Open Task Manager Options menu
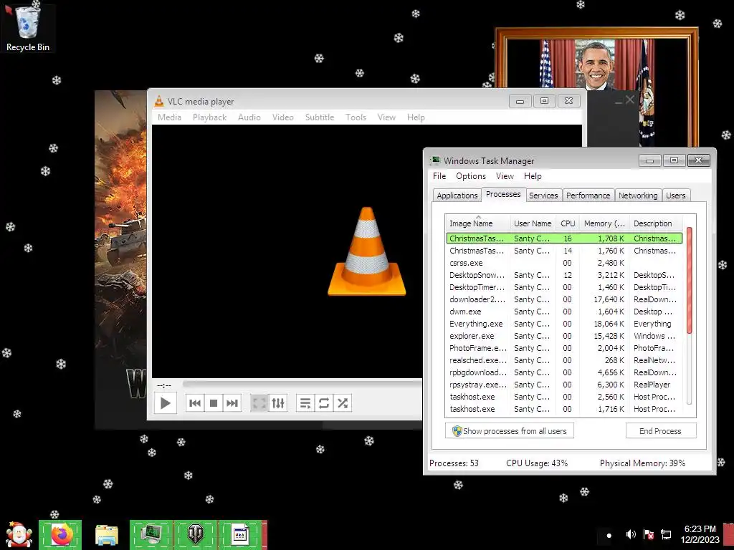 [x=471, y=176]
